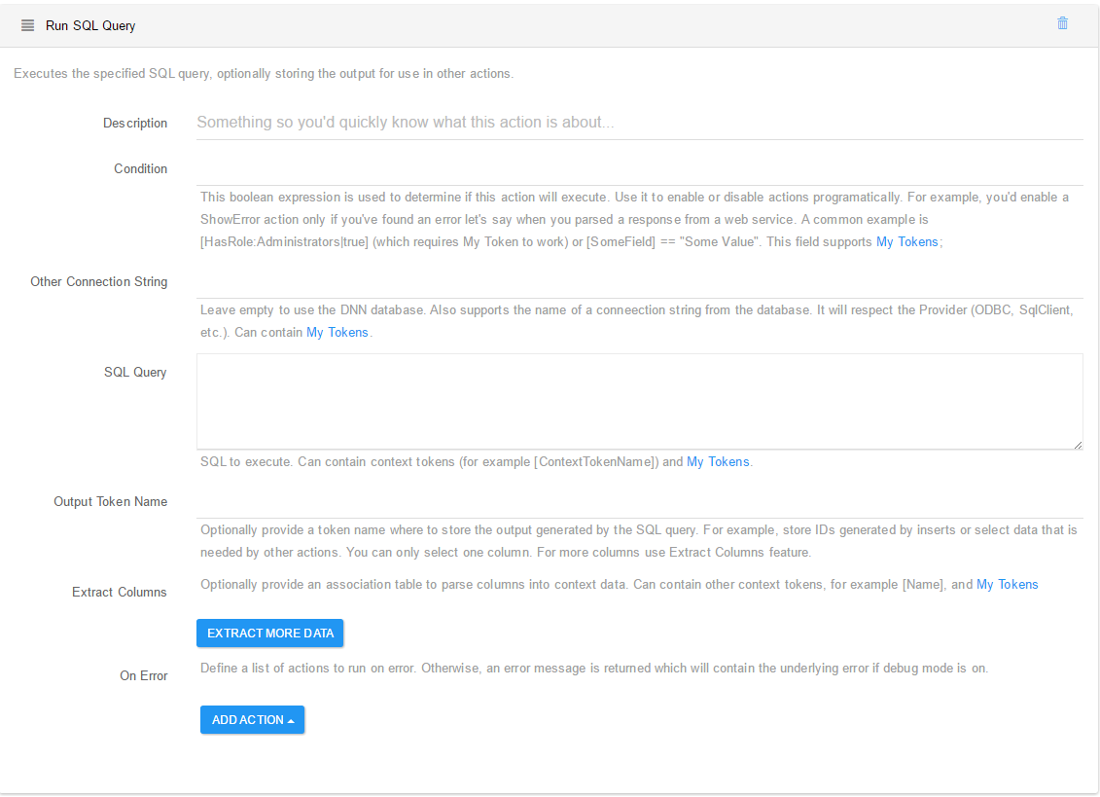Open My Tokens link in Extract Columns

tap(1007, 584)
